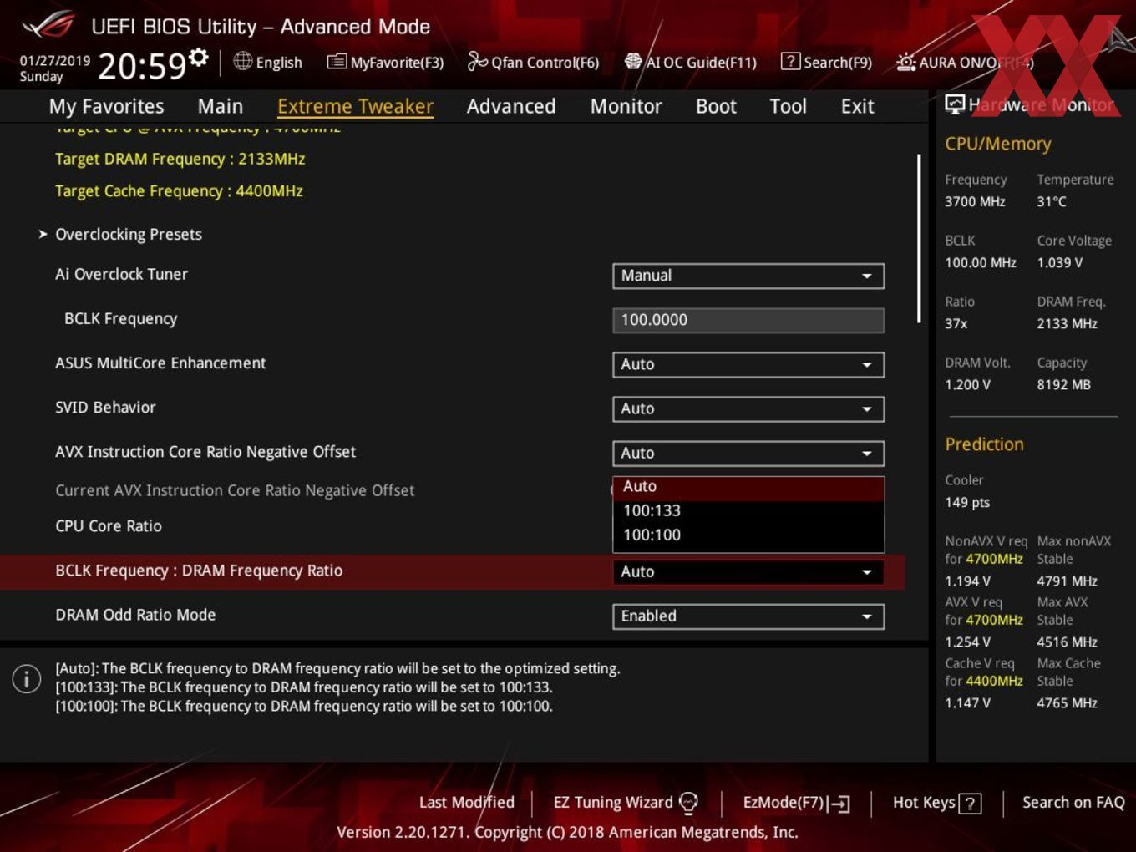Click the Hardware Monitor screen icon
The image size is (1136, 852).
955,104
